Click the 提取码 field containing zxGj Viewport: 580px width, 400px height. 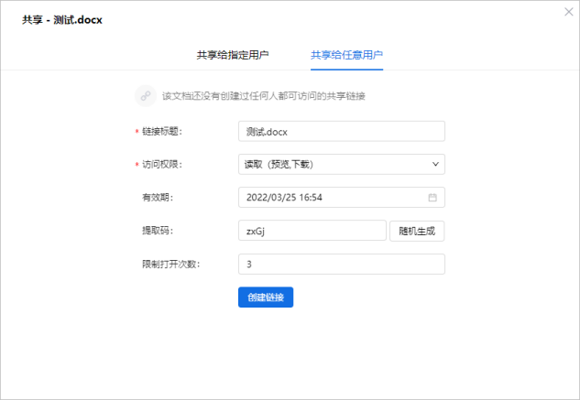coord(312,231)
